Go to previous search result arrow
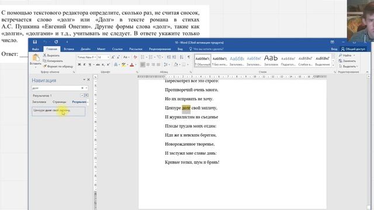The width and height of the screenshot is (374, 210). pyautogui.click(x=82, y=95)
